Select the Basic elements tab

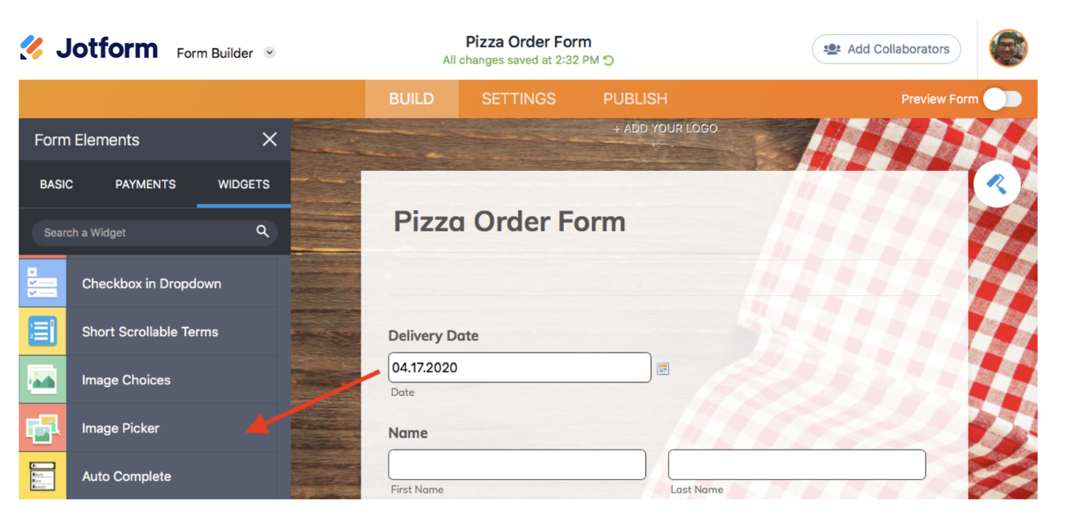tap(56, 184)
